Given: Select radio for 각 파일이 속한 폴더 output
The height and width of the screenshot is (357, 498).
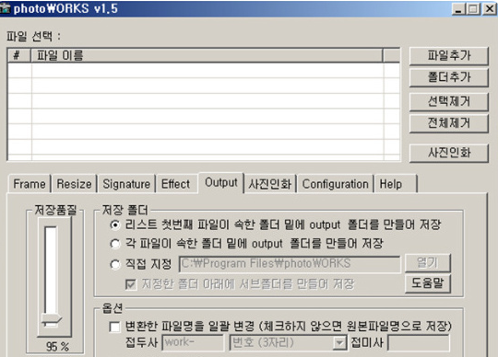Looking at the screenshot, I should 115,244.
